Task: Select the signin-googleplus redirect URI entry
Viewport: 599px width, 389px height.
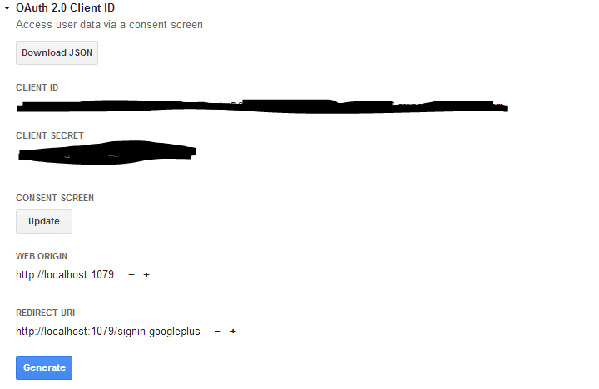Action: [x=108, y=332]
